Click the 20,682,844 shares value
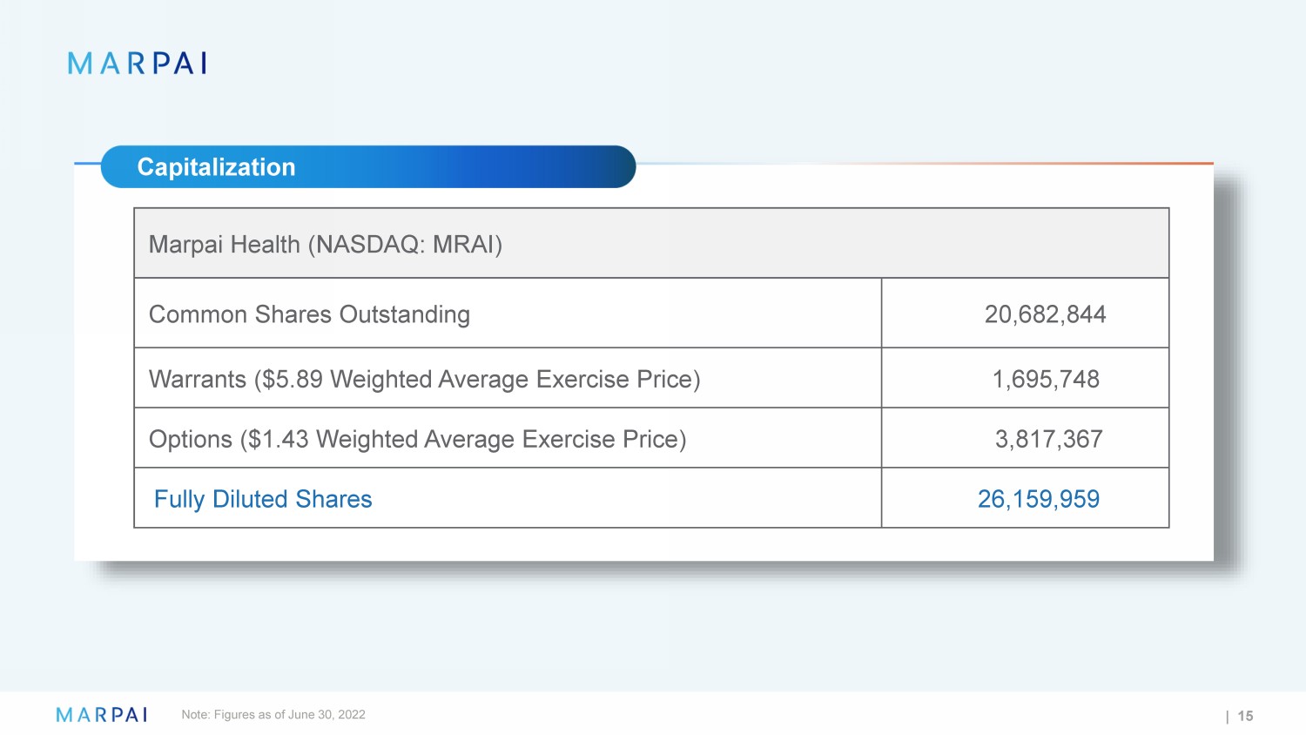1306x735 pixels. click(1045, 314)
